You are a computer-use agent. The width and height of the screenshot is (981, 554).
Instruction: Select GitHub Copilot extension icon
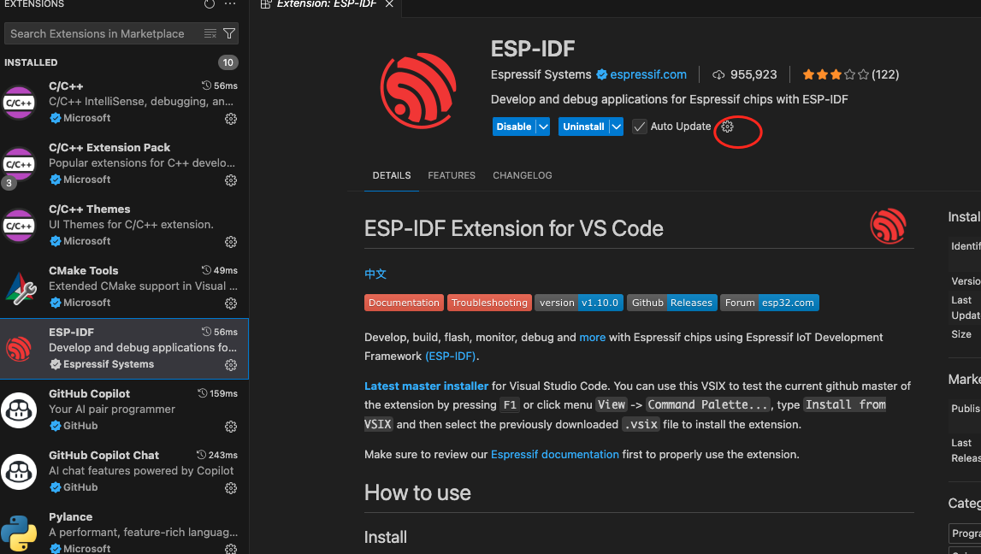coord(19,410)
